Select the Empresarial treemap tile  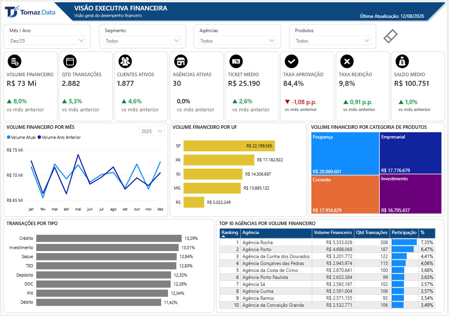410,153
